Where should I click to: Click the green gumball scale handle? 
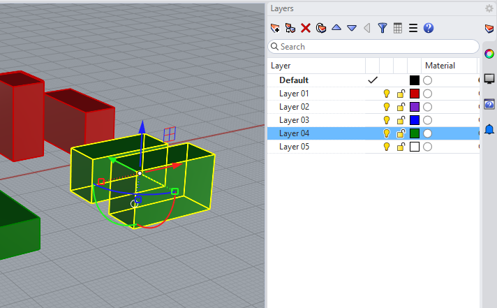pos(175,191)
